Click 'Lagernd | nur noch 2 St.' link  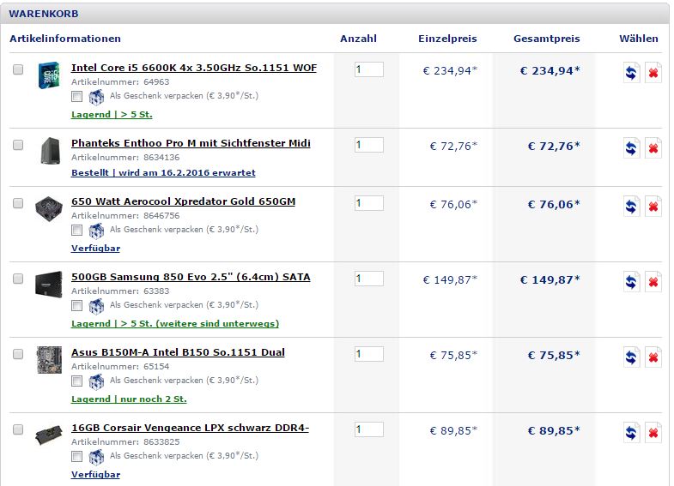pyautogui.click(x=129, y=399)
